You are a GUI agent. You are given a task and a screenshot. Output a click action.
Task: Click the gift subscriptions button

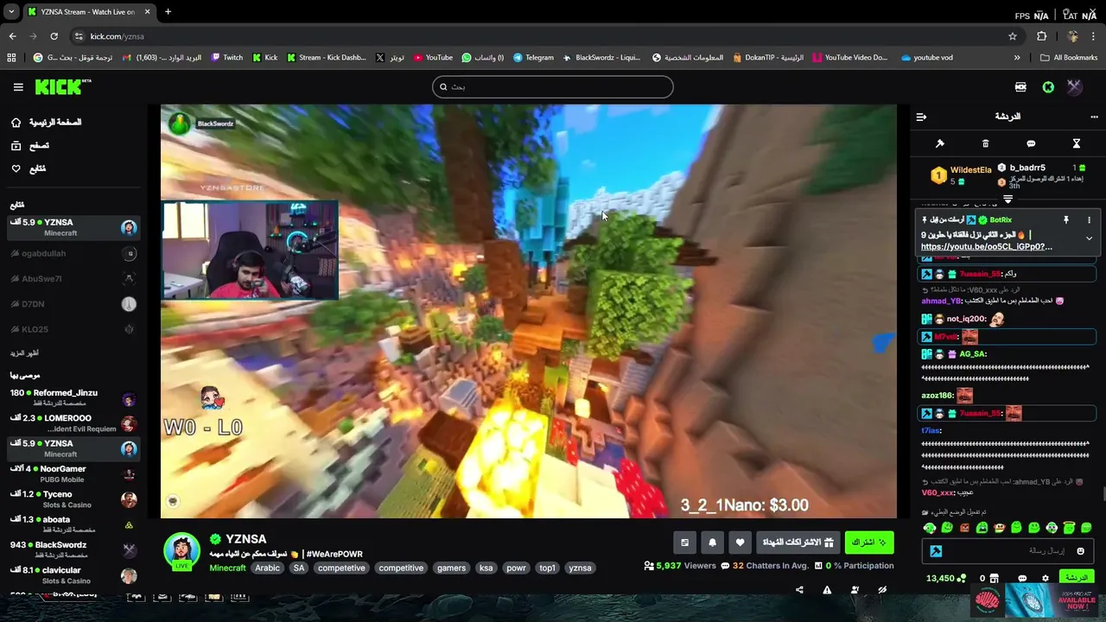[x=798, y=543]
